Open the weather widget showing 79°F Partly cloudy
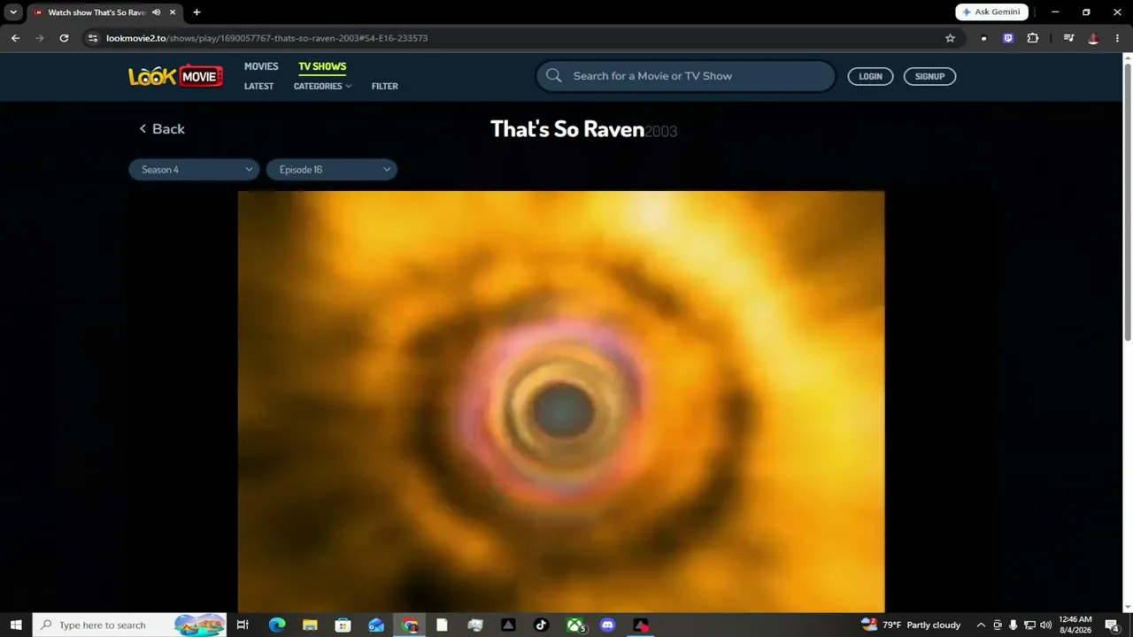This screenshot has height=637, width=1133. point(910,625)
